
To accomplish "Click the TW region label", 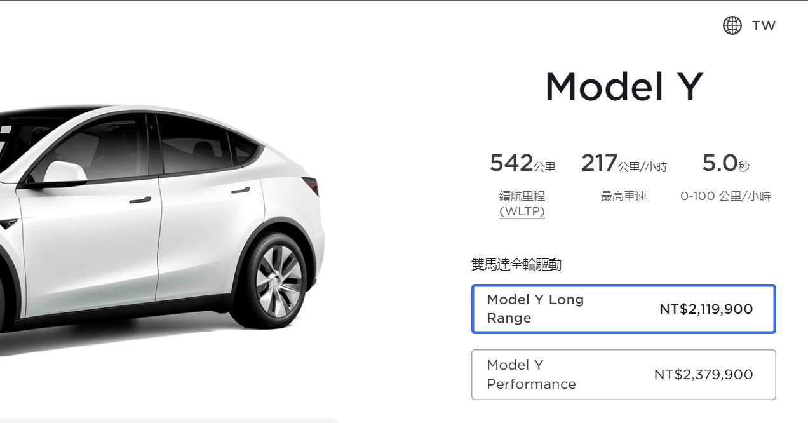I will pyautogui.click(x=764, y=26).
